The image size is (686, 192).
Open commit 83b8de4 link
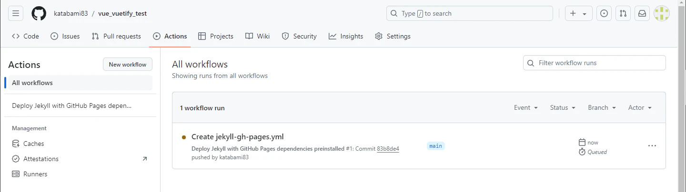point(388,149)
